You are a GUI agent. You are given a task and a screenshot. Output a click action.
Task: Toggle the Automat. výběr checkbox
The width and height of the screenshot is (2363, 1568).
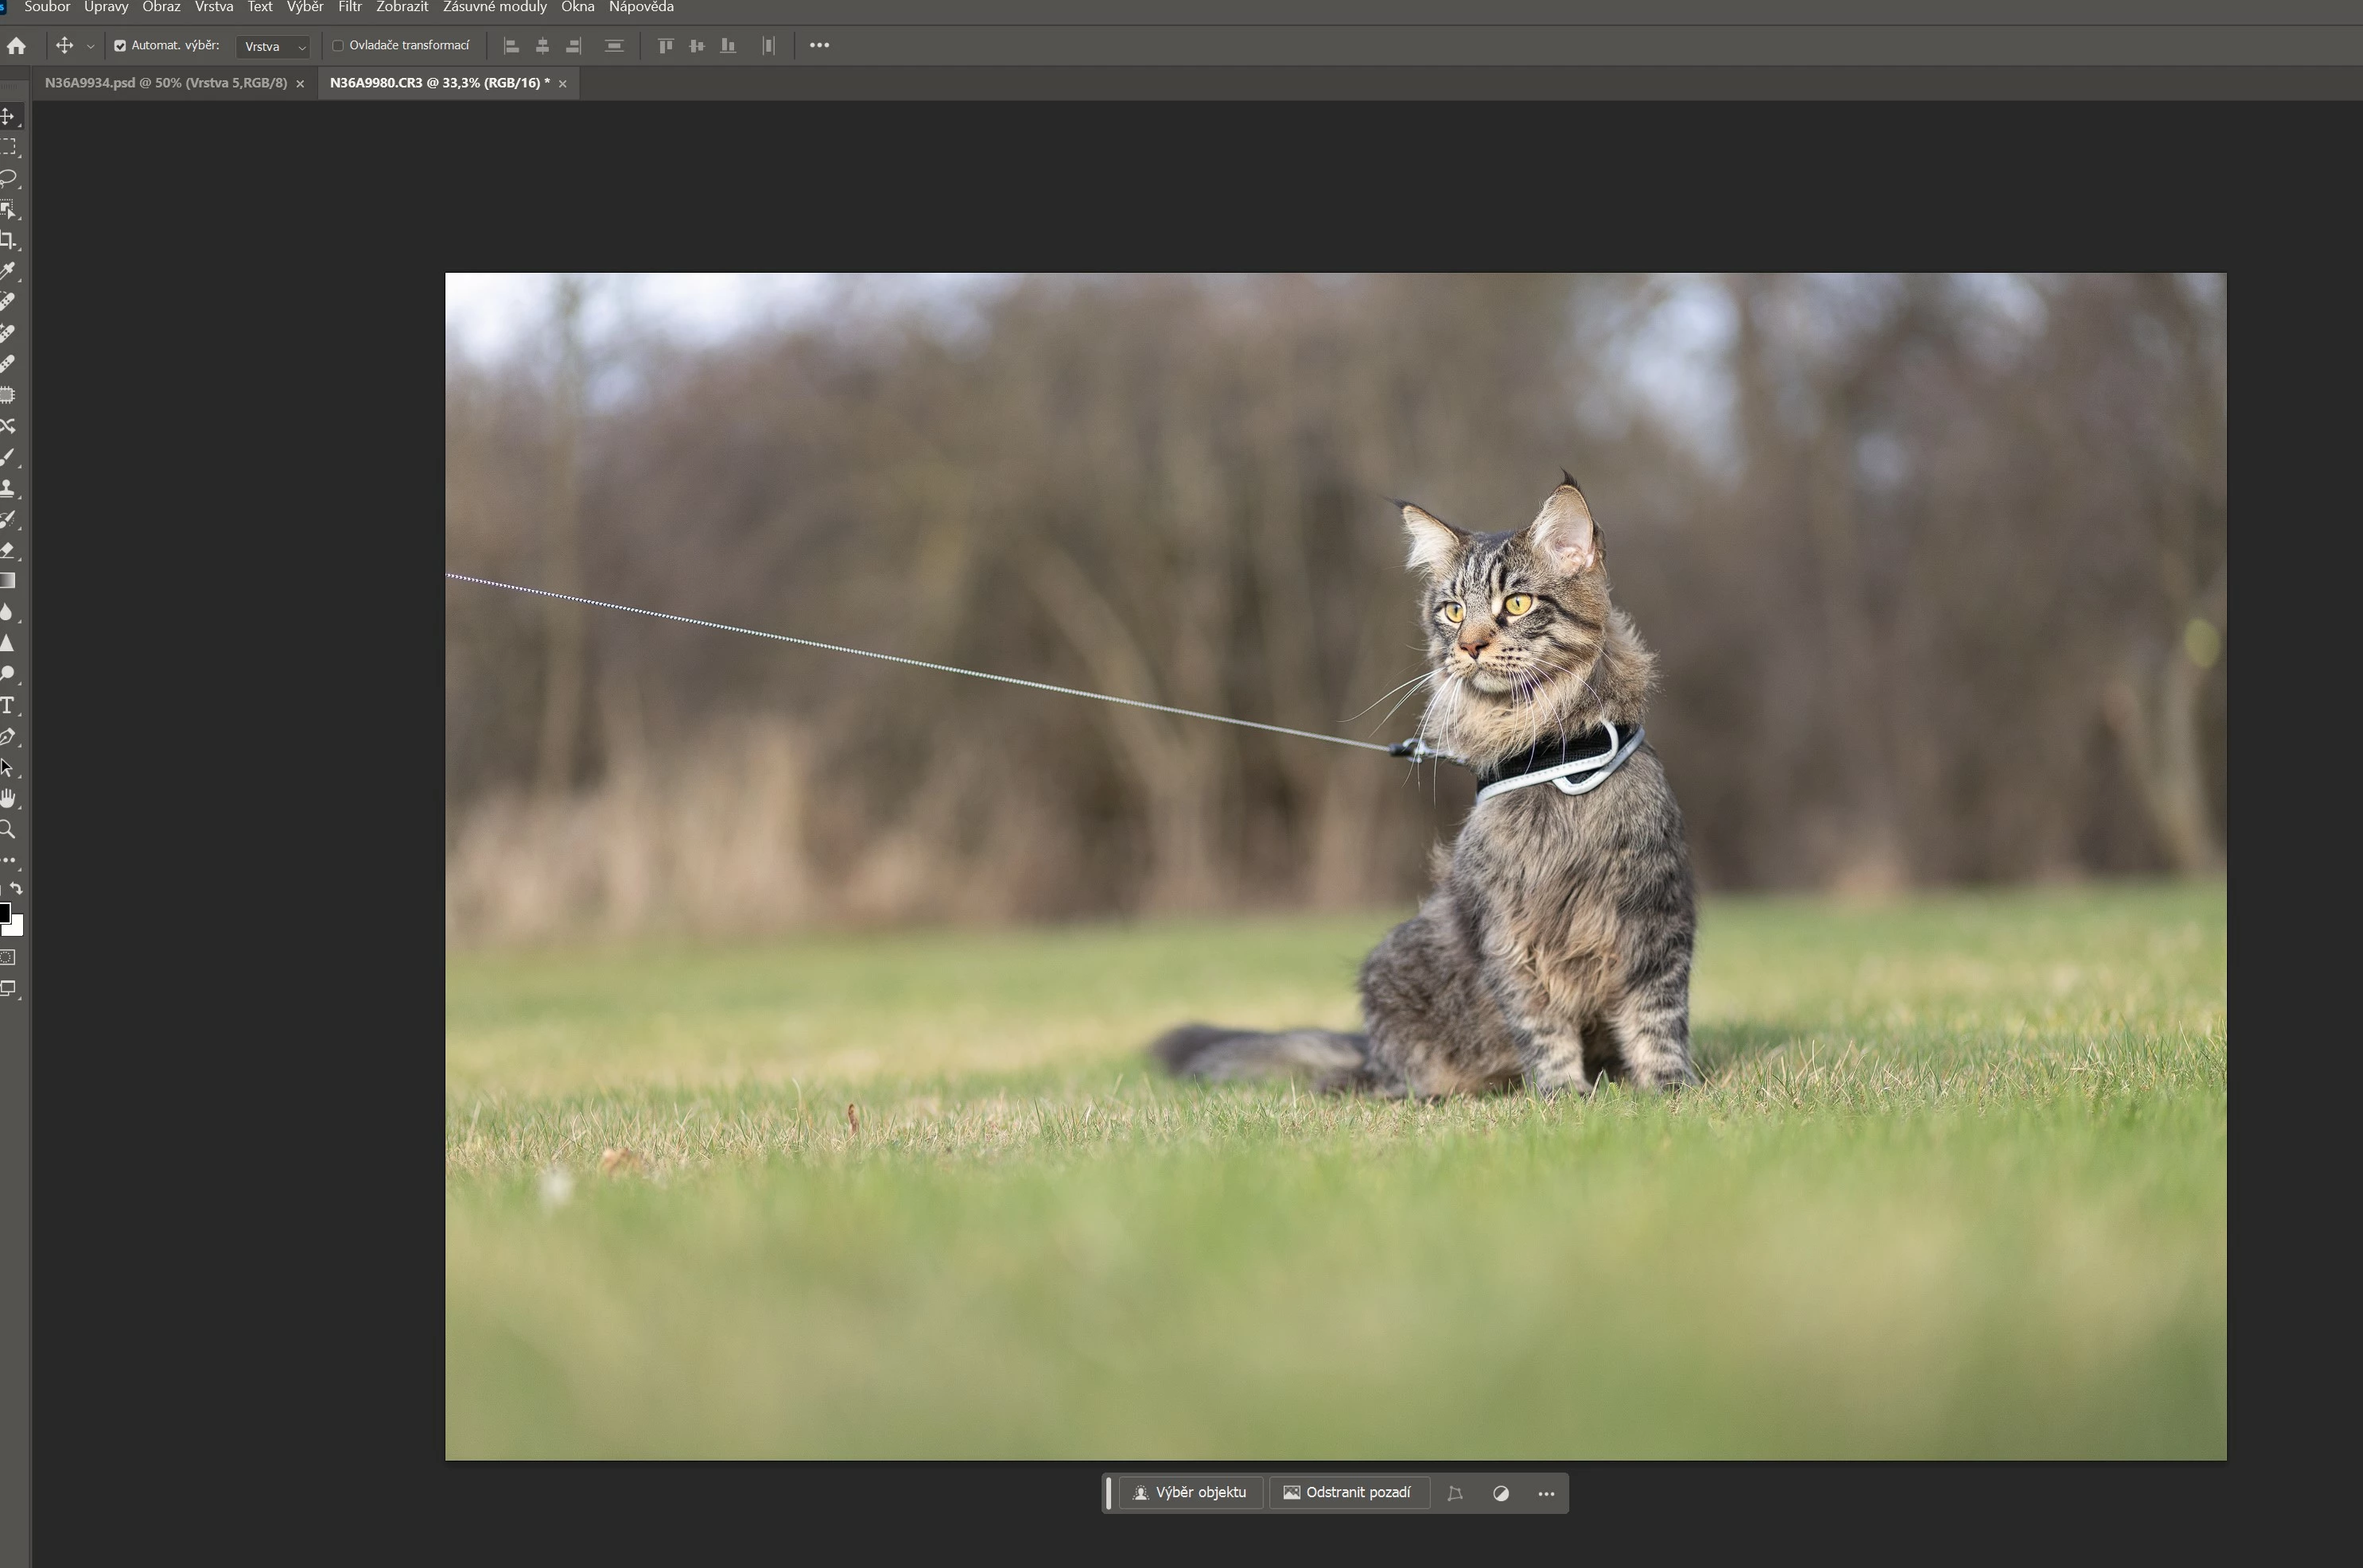point(120,46)
